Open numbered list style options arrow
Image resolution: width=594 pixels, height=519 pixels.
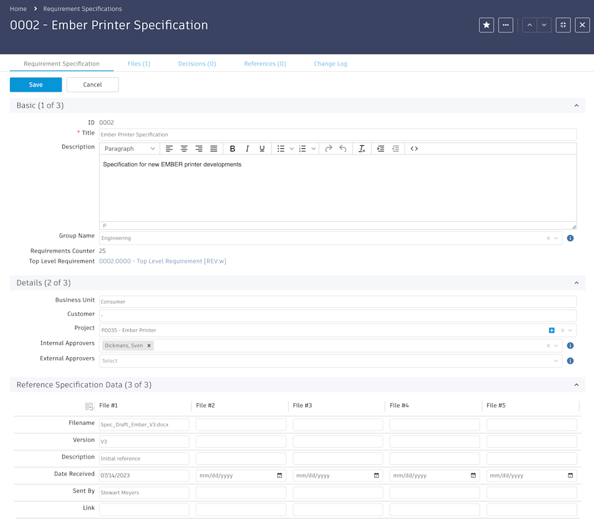tap(314, 149)
